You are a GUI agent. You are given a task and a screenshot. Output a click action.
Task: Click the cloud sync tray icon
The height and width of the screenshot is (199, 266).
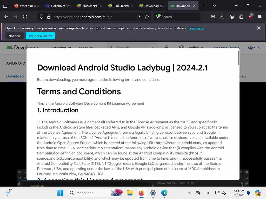198,193
